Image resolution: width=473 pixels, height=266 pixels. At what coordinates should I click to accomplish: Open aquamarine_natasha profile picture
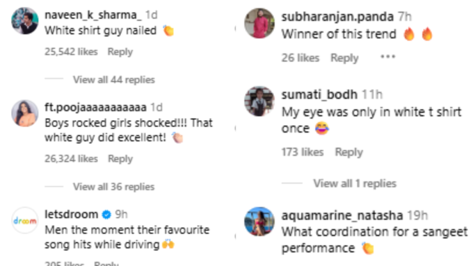click(259, 222)
